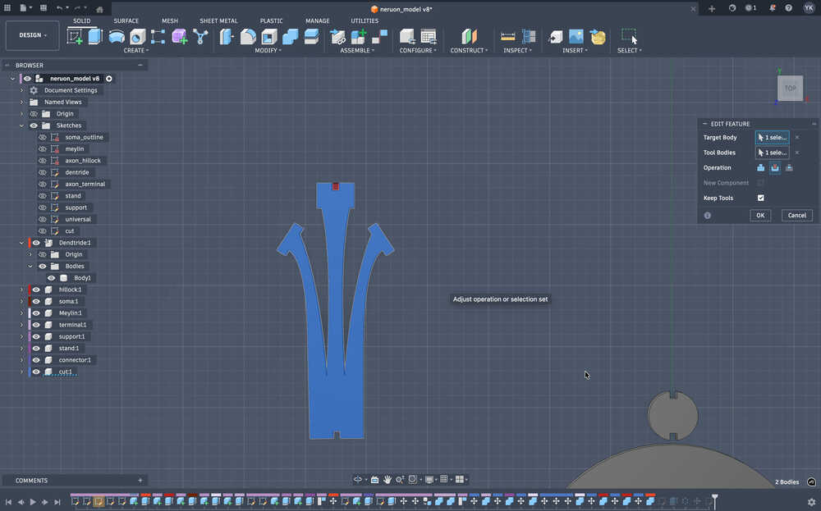
Task: Click the Save icon
Action: [x=44, y=8]
